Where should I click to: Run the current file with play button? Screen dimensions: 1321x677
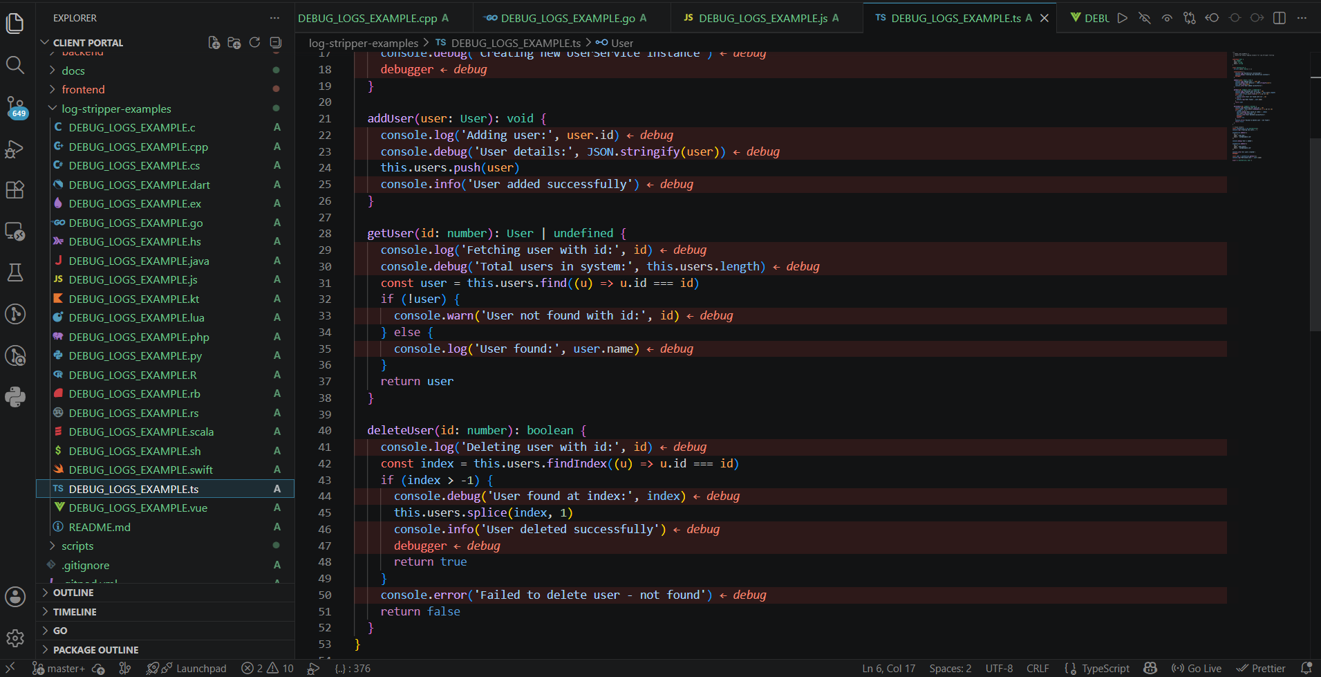tap(1123, 18)
